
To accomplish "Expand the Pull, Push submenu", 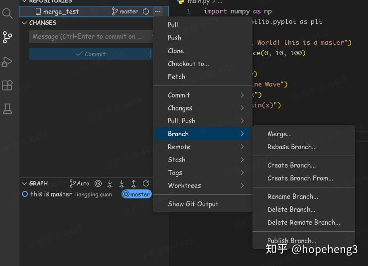I will click(203, 121).
